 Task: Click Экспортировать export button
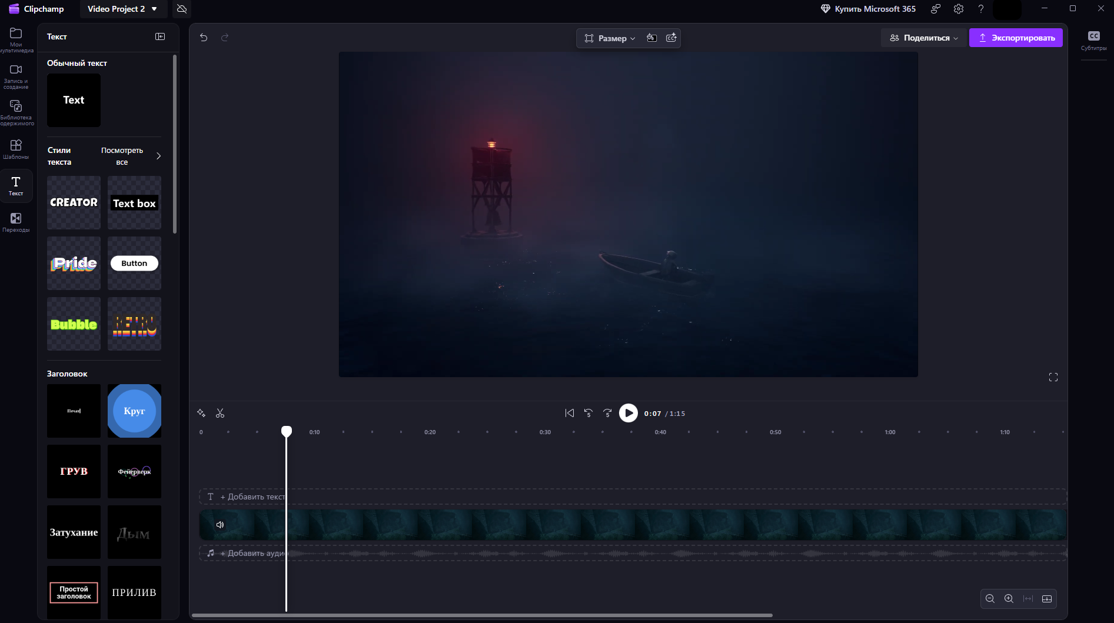[1016, 38]
